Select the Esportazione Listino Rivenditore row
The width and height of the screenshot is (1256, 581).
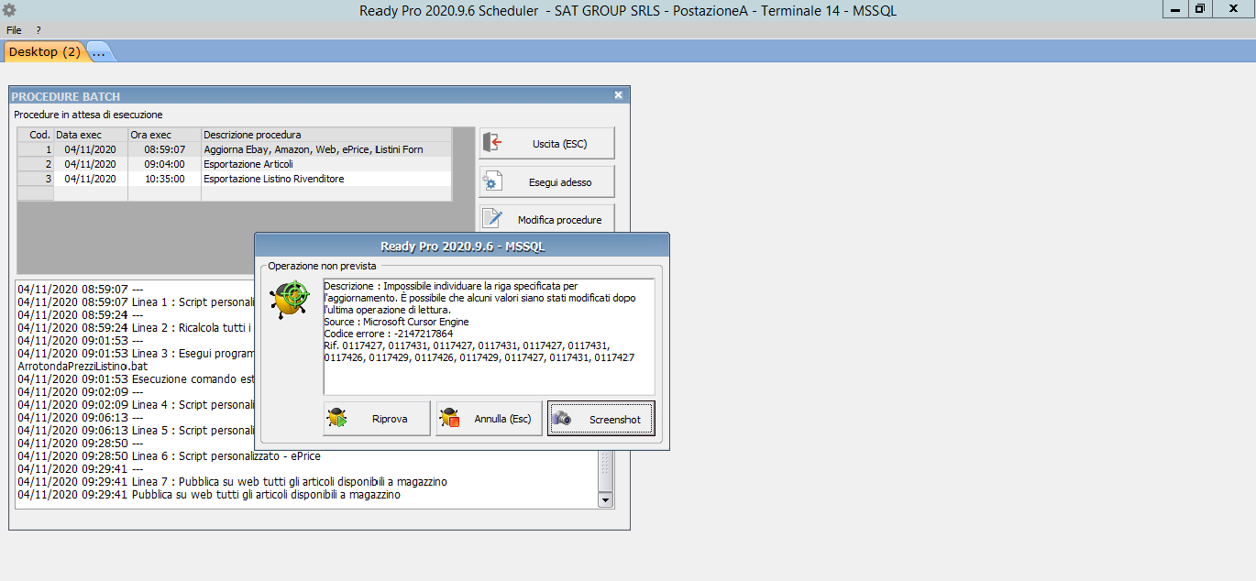(x=235, y=179)
